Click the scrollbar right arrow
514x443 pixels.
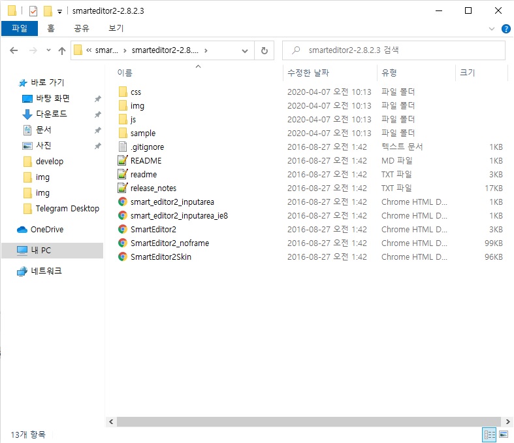coord(507,421)
